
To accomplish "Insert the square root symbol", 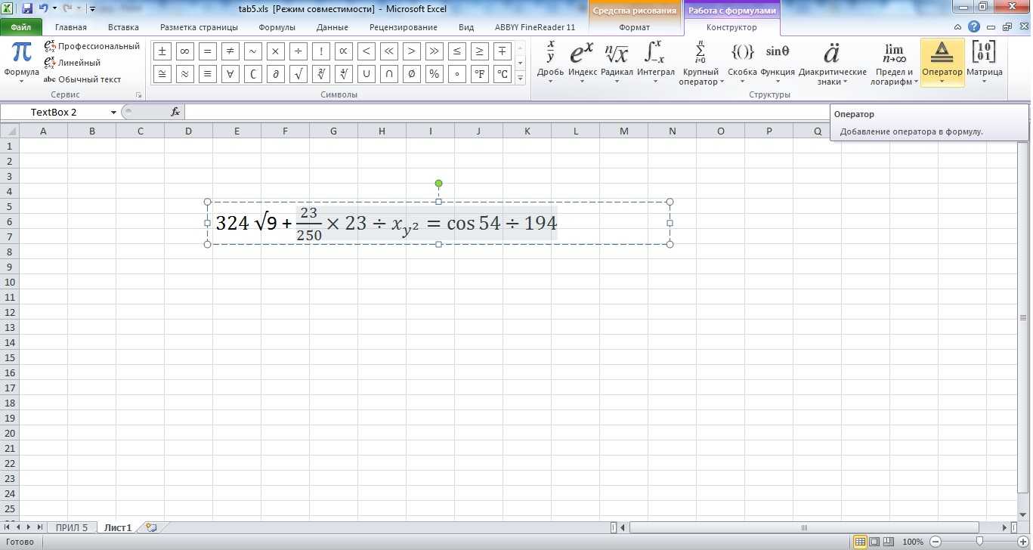I will coord(298,74).
